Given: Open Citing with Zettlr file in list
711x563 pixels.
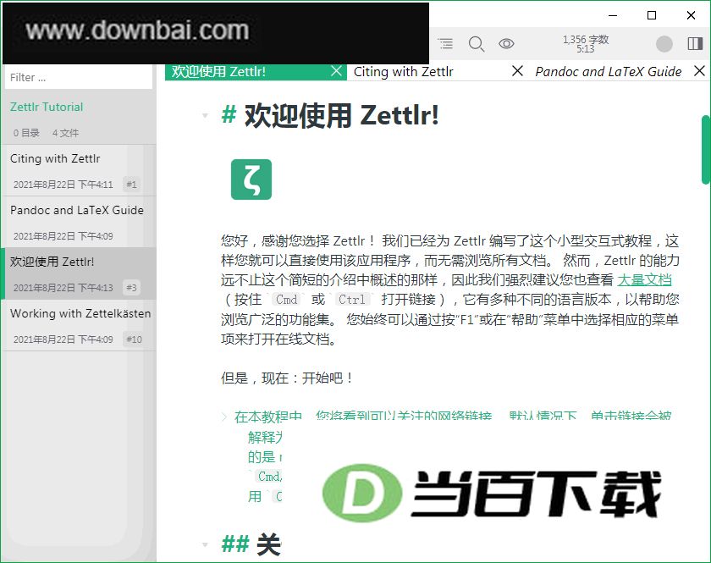Looking at the screenshot, I should (x=79, y=170).
